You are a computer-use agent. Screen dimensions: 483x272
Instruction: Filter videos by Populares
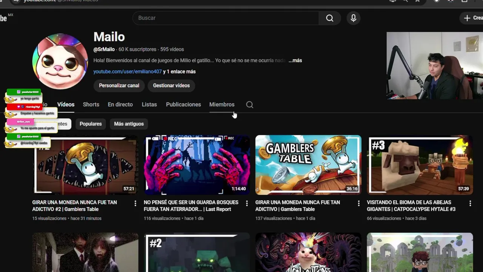(91, 124)
